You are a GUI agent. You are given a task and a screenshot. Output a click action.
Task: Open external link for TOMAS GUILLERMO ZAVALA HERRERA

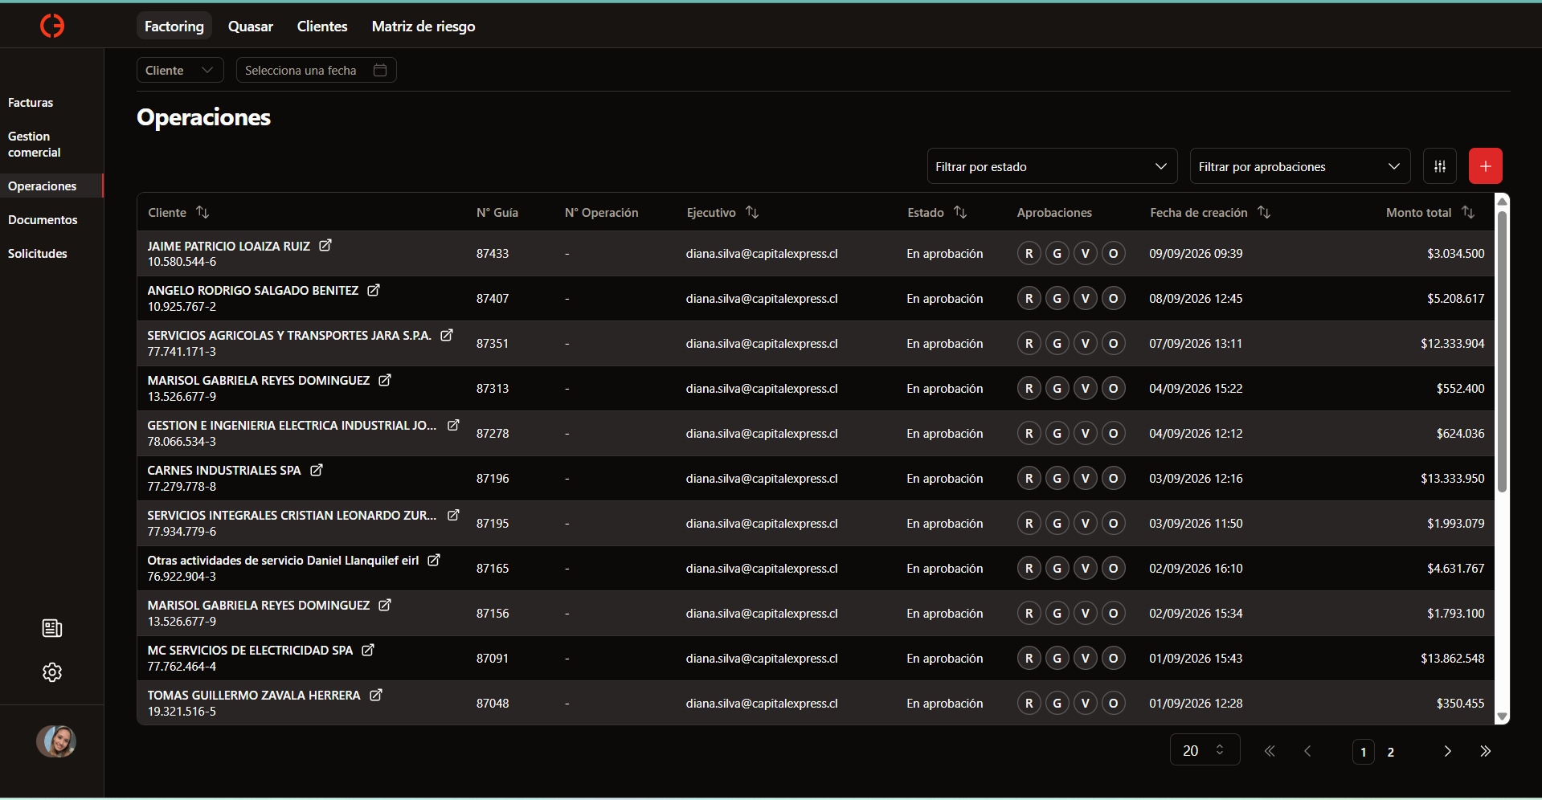coord(376,695)
